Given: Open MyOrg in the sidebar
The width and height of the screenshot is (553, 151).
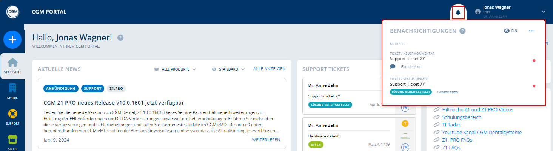Looking at the screenshot, I should tap(12, 91).
